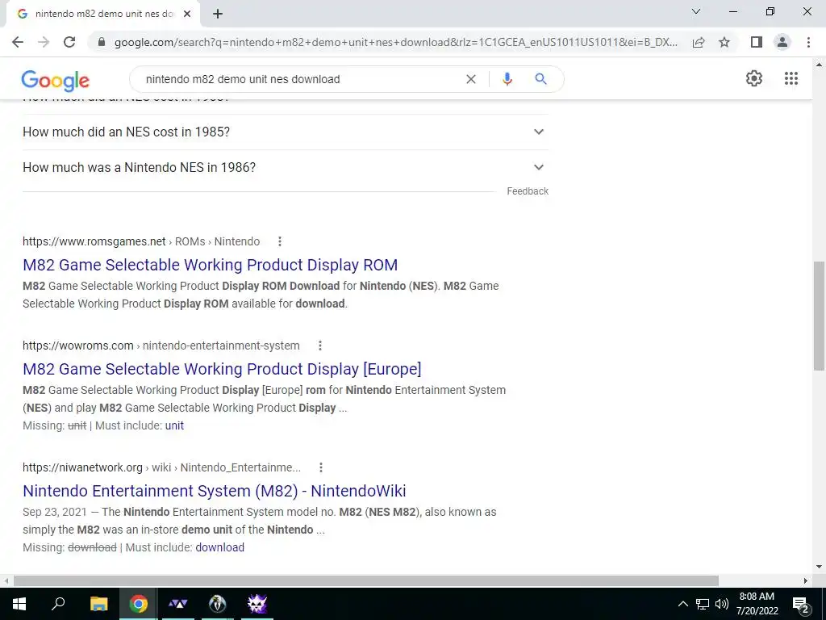Show hidden system tray icons
826x620 pixels.
point(682,604)
